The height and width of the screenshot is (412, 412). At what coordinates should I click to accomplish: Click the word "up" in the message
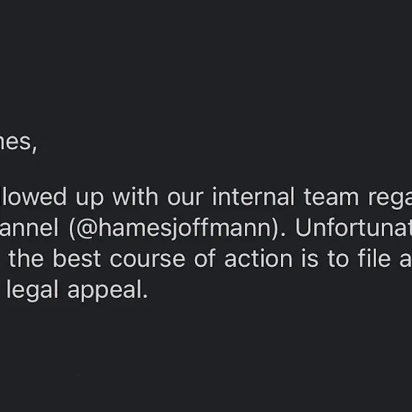(x=90, y=199)
